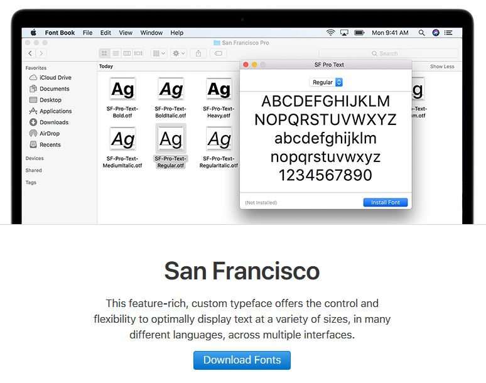Viewport: 486px width, 383px height.
Task: Go forward in Finder window
Action: pos(41,53)
